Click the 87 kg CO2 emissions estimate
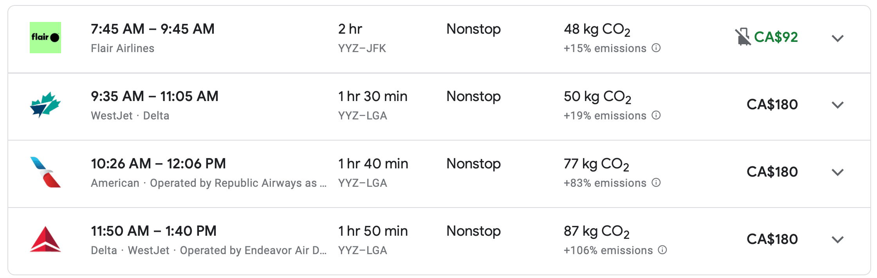The image size is (877, 278). point(596,232)
